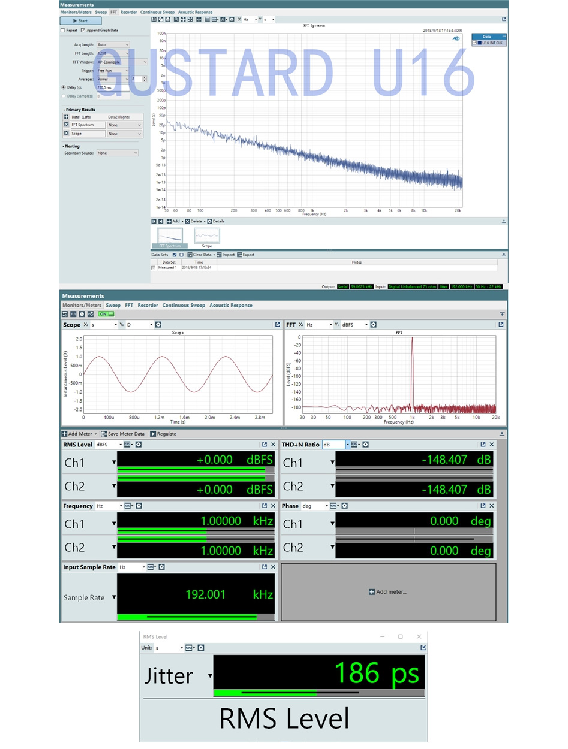Pop out the Scope monitor graph
Image resolution: width=568 pixels, height=749 pixels.
pos(277,325)
